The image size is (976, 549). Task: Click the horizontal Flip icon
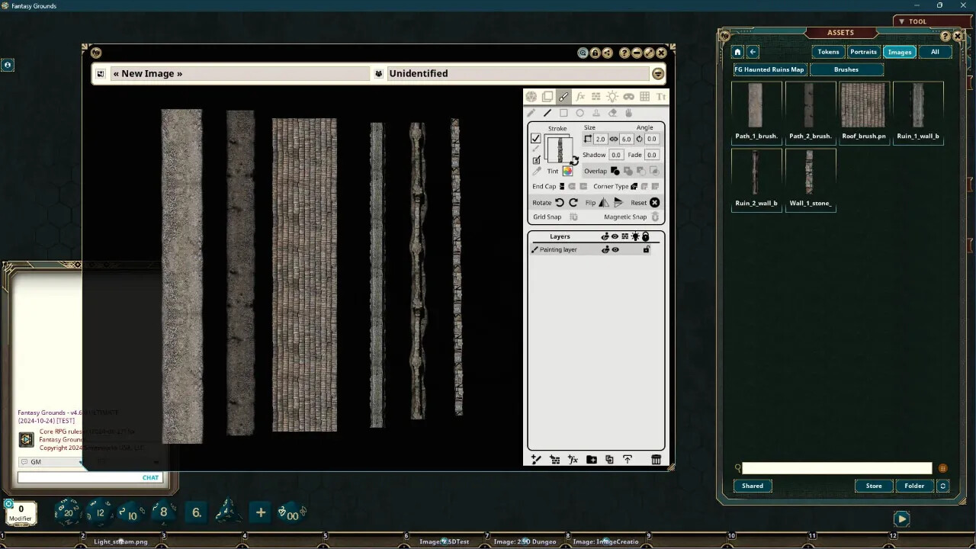(x=605, y=202)
